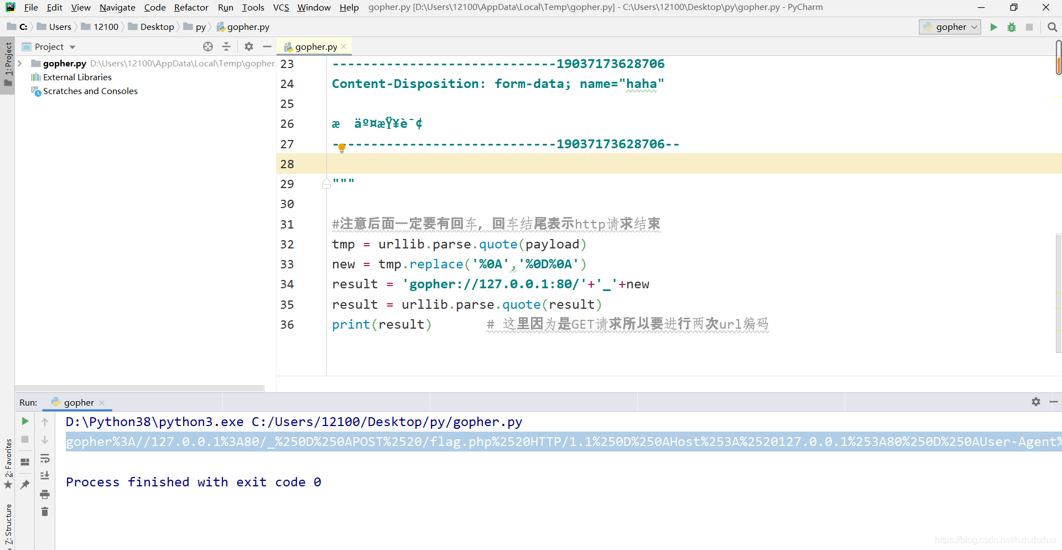The width and height of the screenshot is (1062, 550).
Task: Open the Refactor menu
Action: [191, 7]
